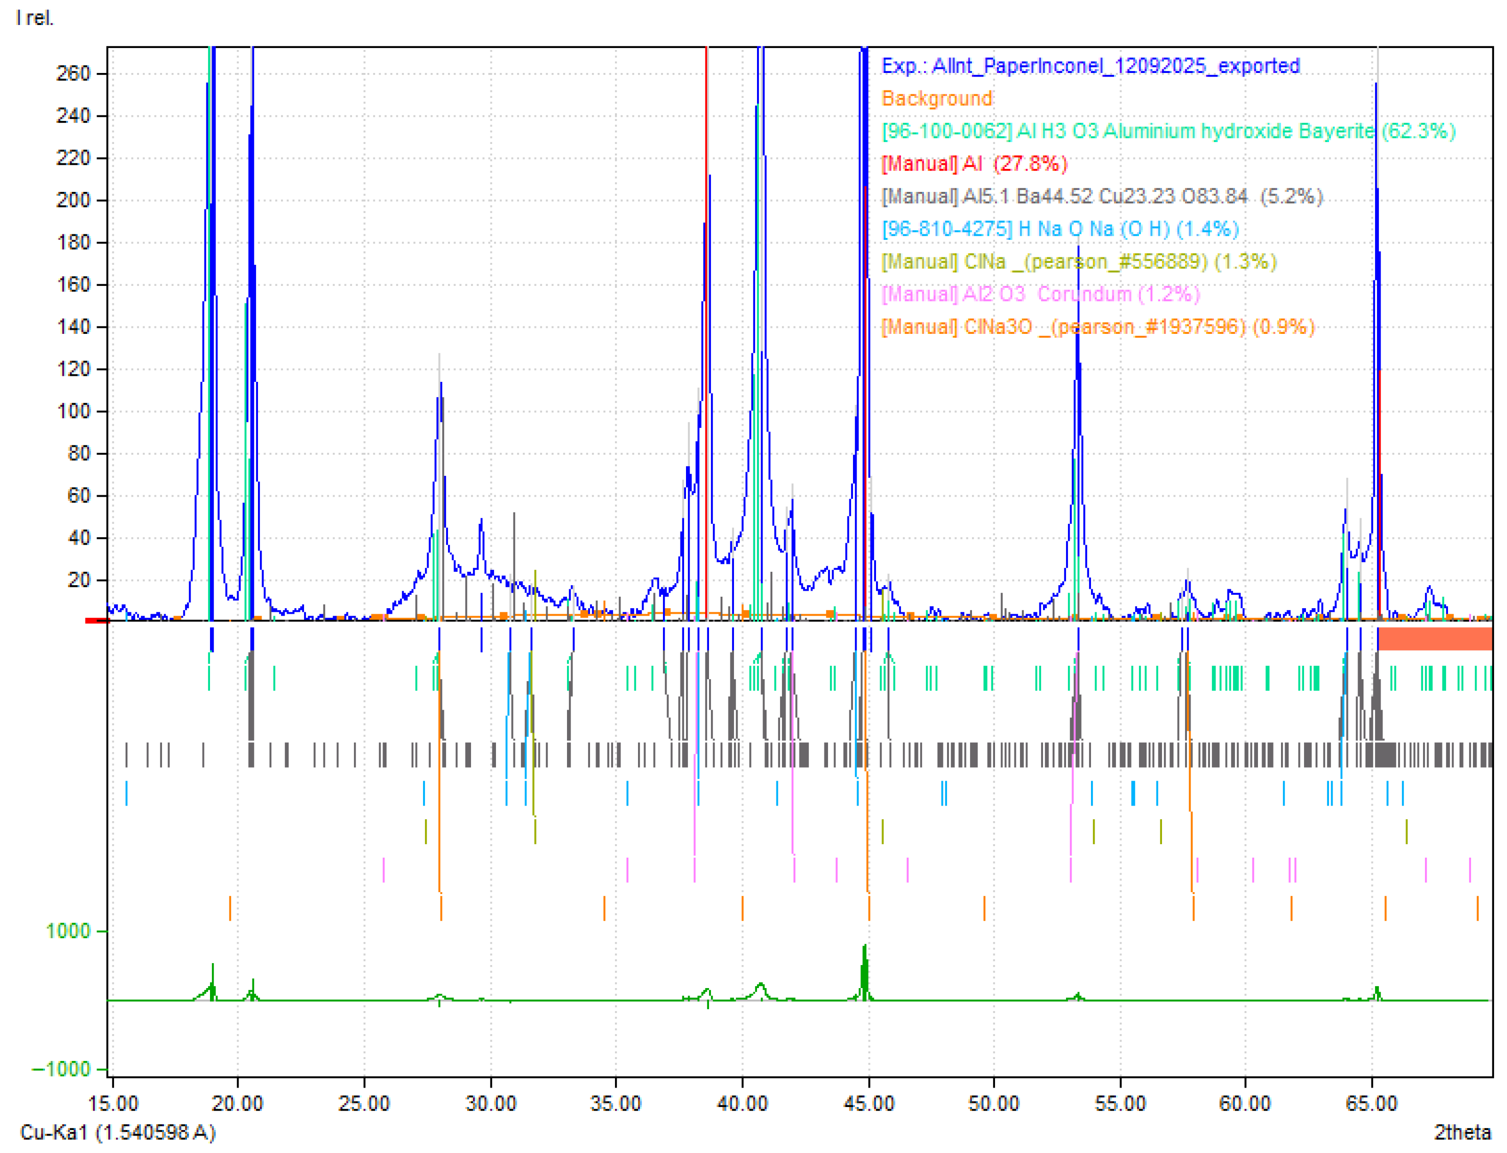Click the '2theta' x-axis label
Viewport: 1507px width, 1153px height.
click(x=1461, y=1132)
